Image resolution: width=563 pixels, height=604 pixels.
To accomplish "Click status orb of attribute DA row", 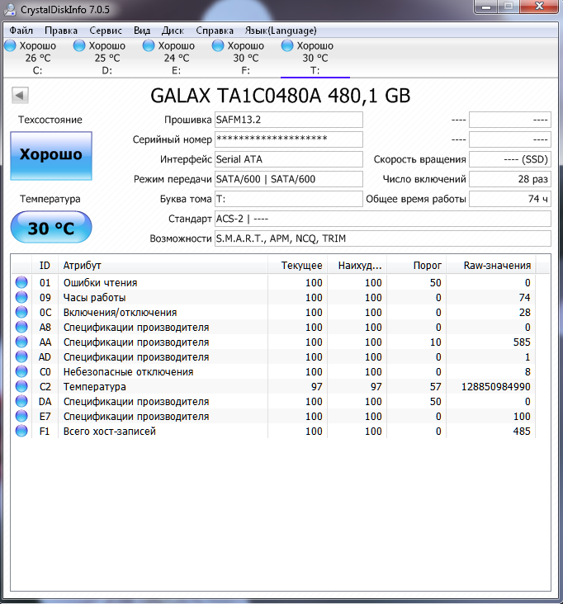I will click(x=21, y=401).
